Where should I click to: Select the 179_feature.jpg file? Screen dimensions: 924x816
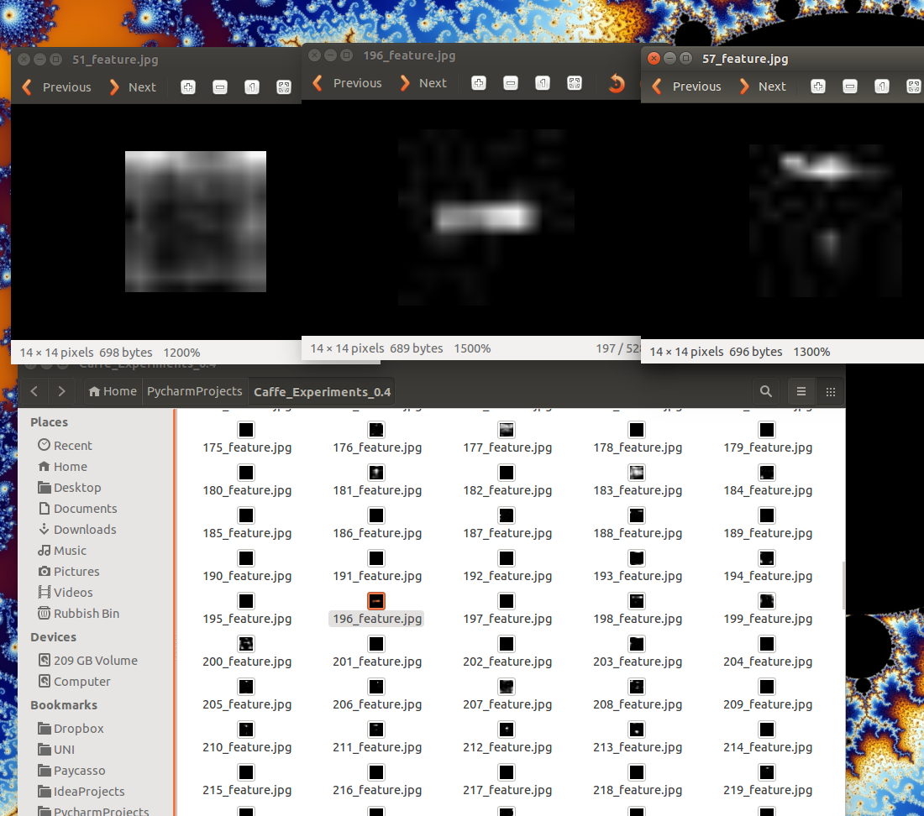(767, 438)
